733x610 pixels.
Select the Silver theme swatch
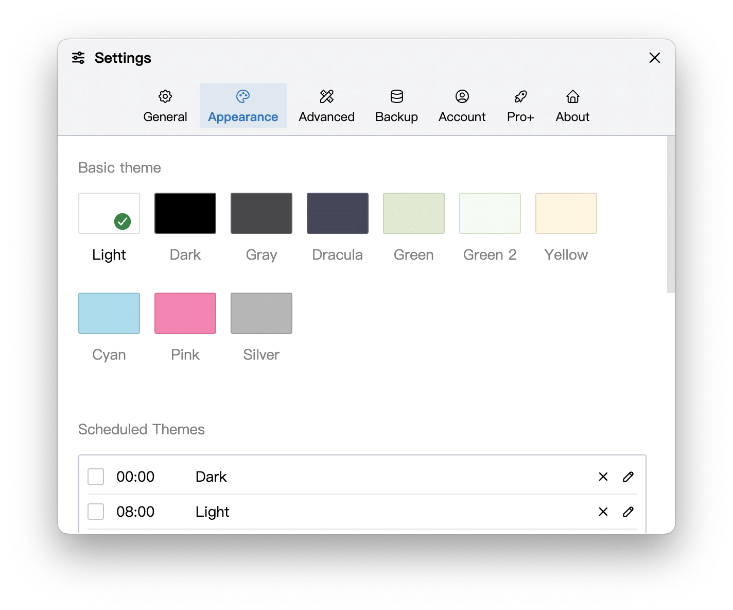coord(261,313)
